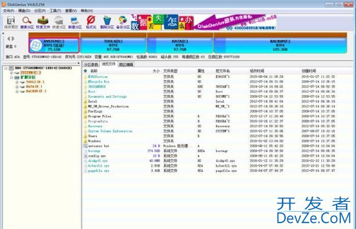The image size is (356, 229).
Task: Sort by the 文件类型 column header
Action: [170, 71]
